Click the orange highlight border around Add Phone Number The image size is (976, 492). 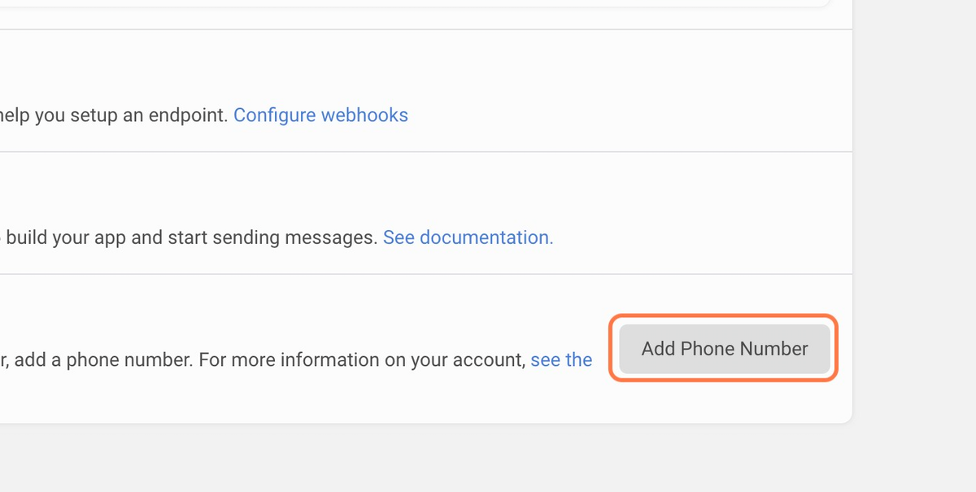723,317
